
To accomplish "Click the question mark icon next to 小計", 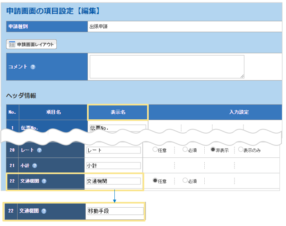I will [34, 166].
